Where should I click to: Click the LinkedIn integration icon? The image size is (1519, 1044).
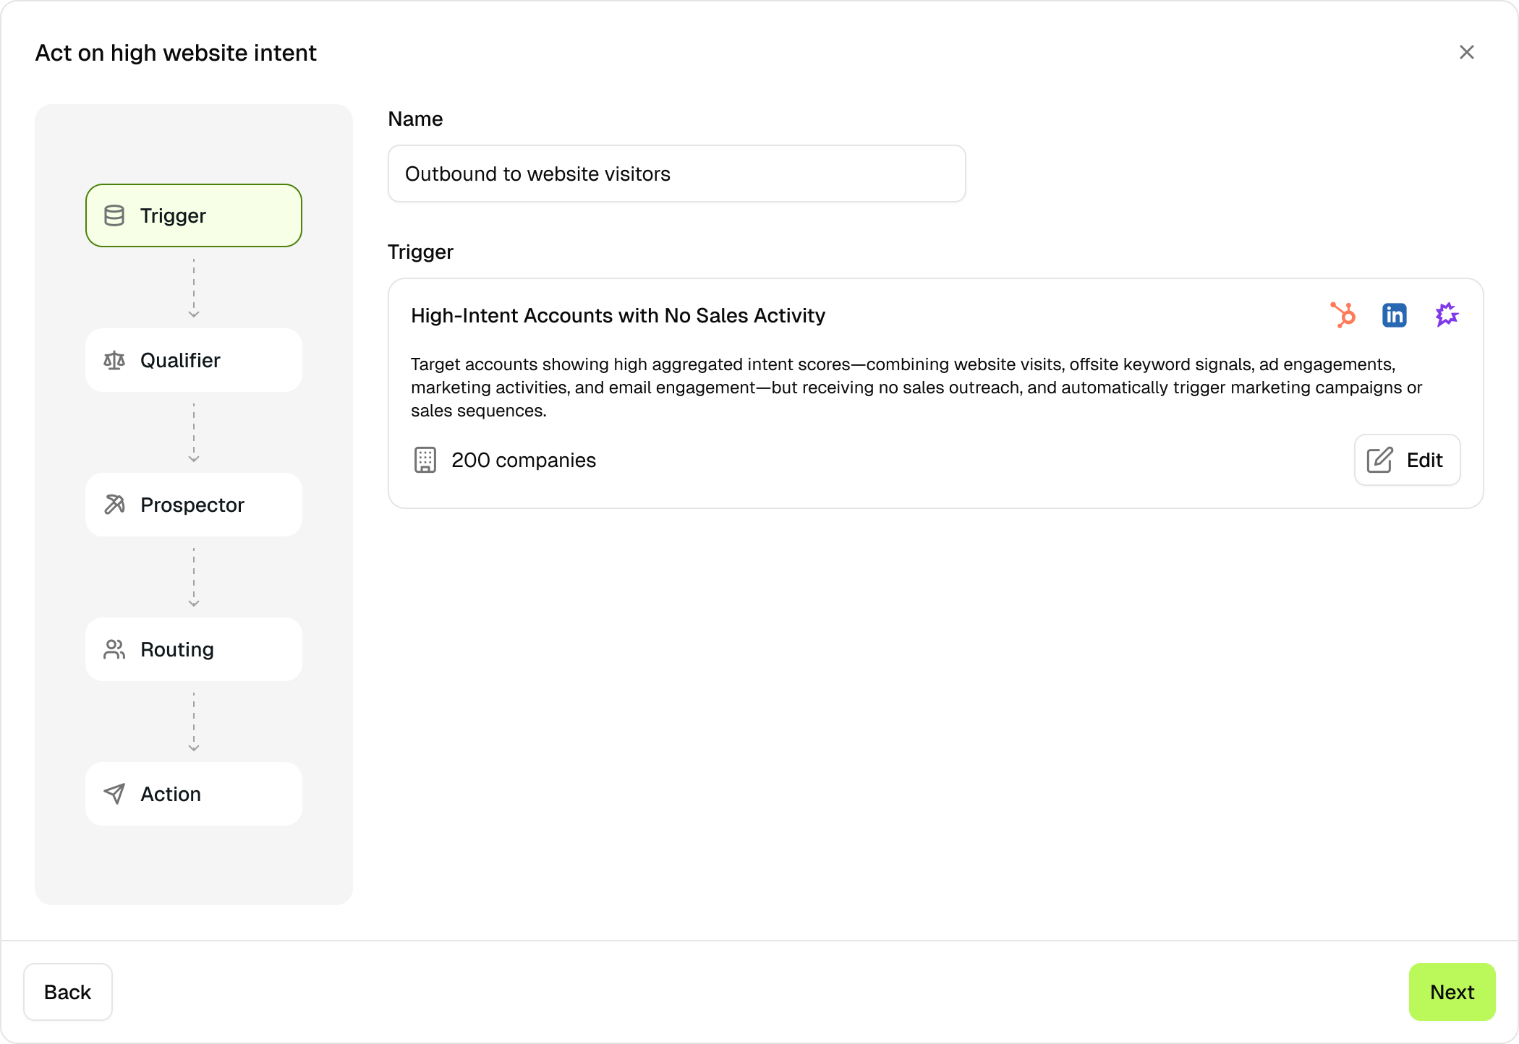(x=1394, y=315)
